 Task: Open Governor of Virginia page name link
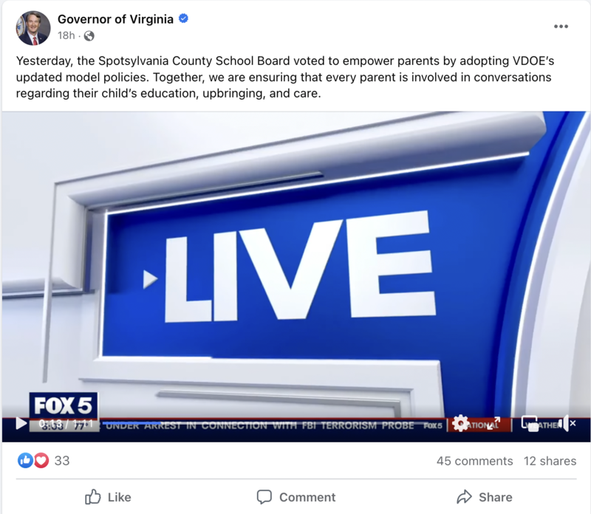(x=115, y=19)
